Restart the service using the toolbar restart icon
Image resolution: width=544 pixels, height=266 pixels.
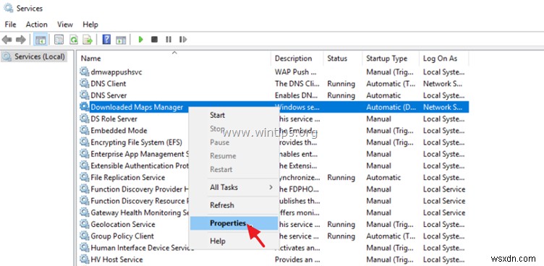(183, 40)
